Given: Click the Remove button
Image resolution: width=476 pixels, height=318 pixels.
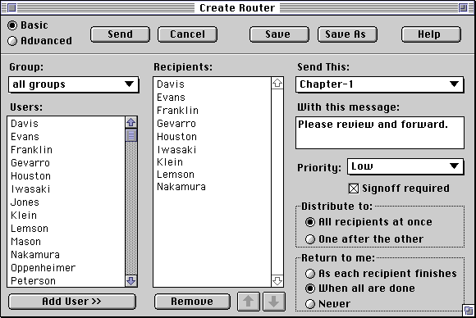Looking at the screenshot, I should 192,302.
